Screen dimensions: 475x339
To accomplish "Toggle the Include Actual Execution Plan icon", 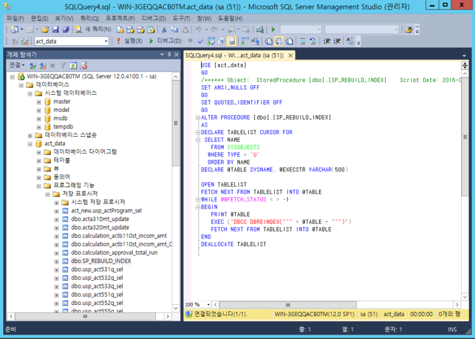I will [x=245, y=41].
